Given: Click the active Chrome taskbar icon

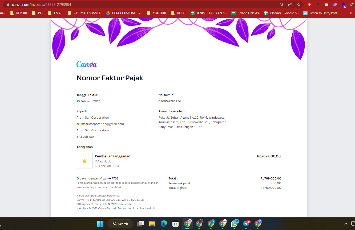Looking at the screenshot, I should (188, 223).
